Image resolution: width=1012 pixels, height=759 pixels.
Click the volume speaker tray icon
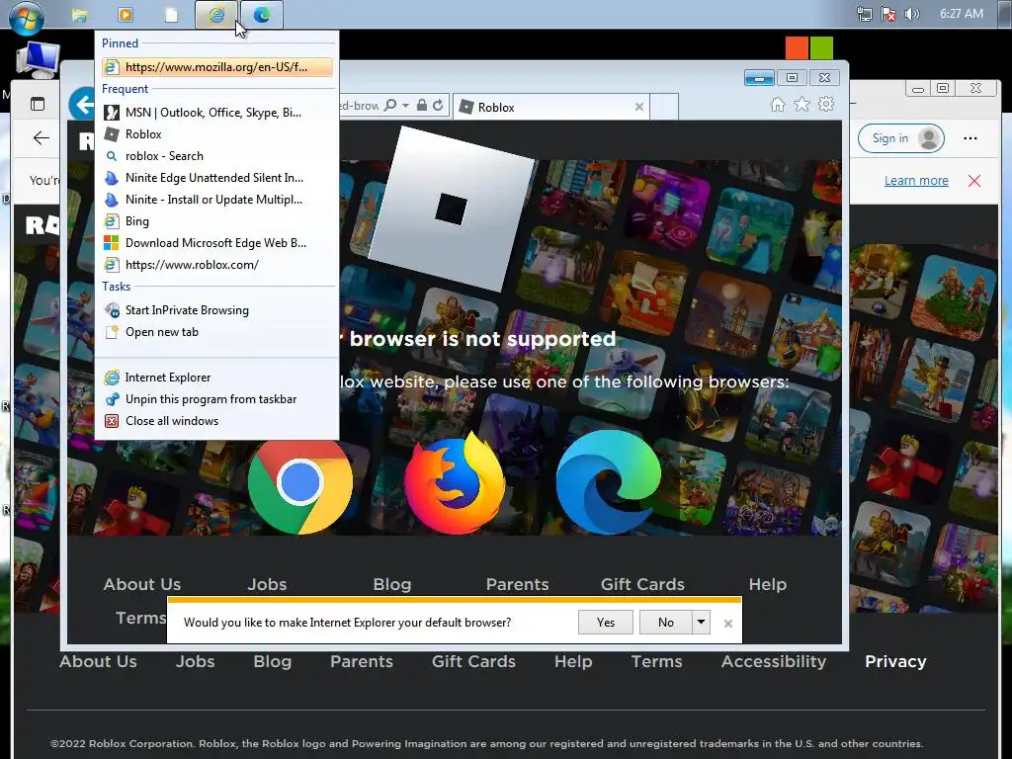tap(911, 14)
